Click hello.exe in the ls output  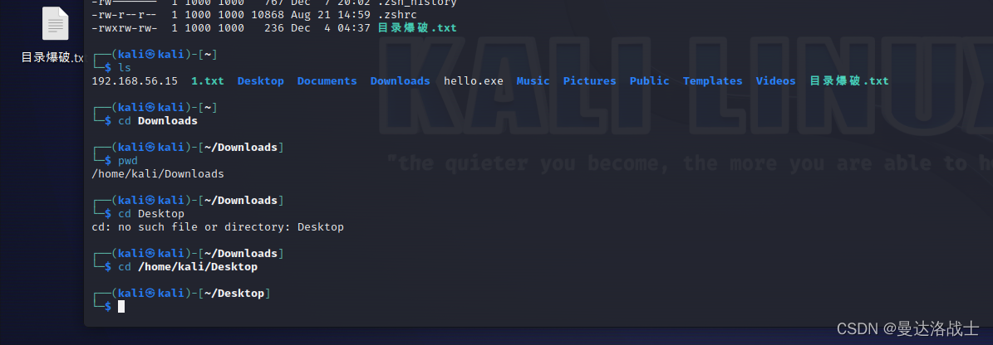tap(474, 81)
